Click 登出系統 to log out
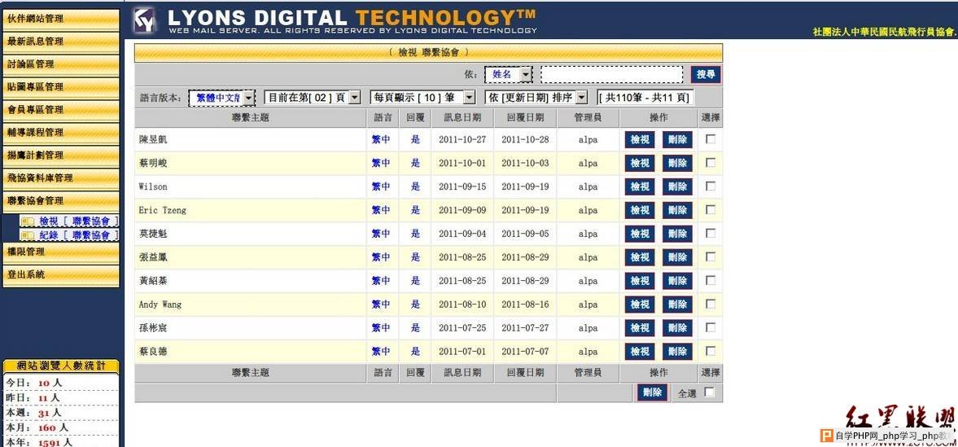The height and width of the screenshot is (447, 958). click(60, 274)
